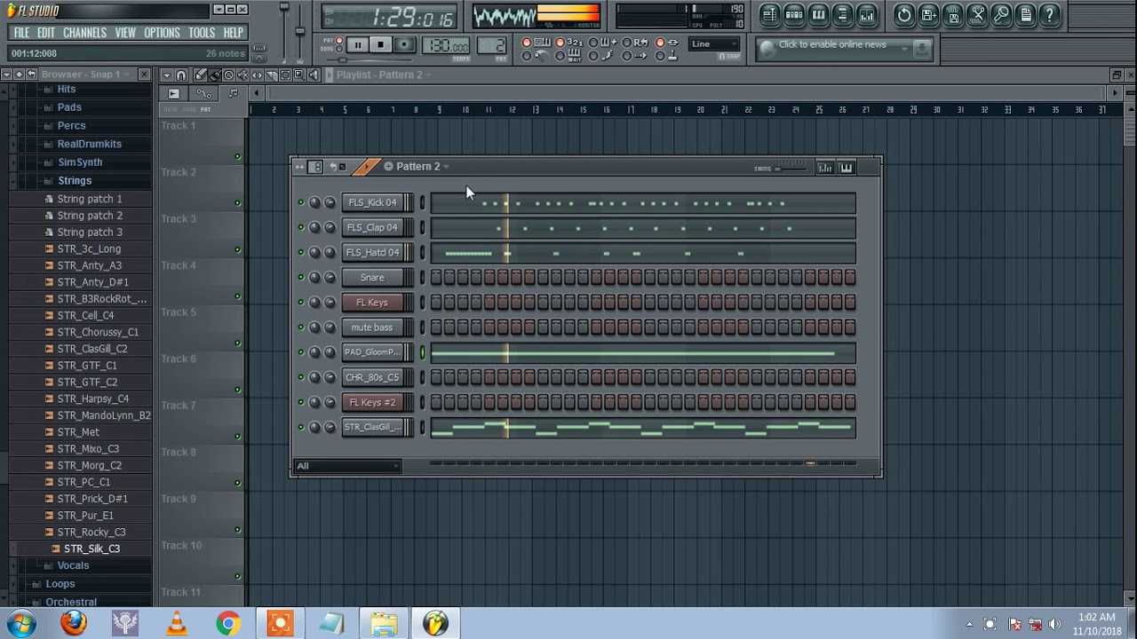Open the CHANNELS menu
This screenshot has height=639, width=1137.
pos(84,33)
